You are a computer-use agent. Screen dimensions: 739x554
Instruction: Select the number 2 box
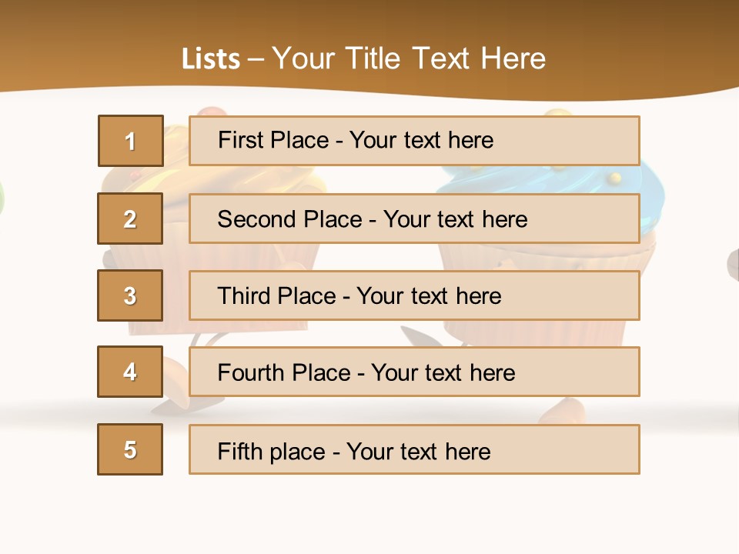131,219
